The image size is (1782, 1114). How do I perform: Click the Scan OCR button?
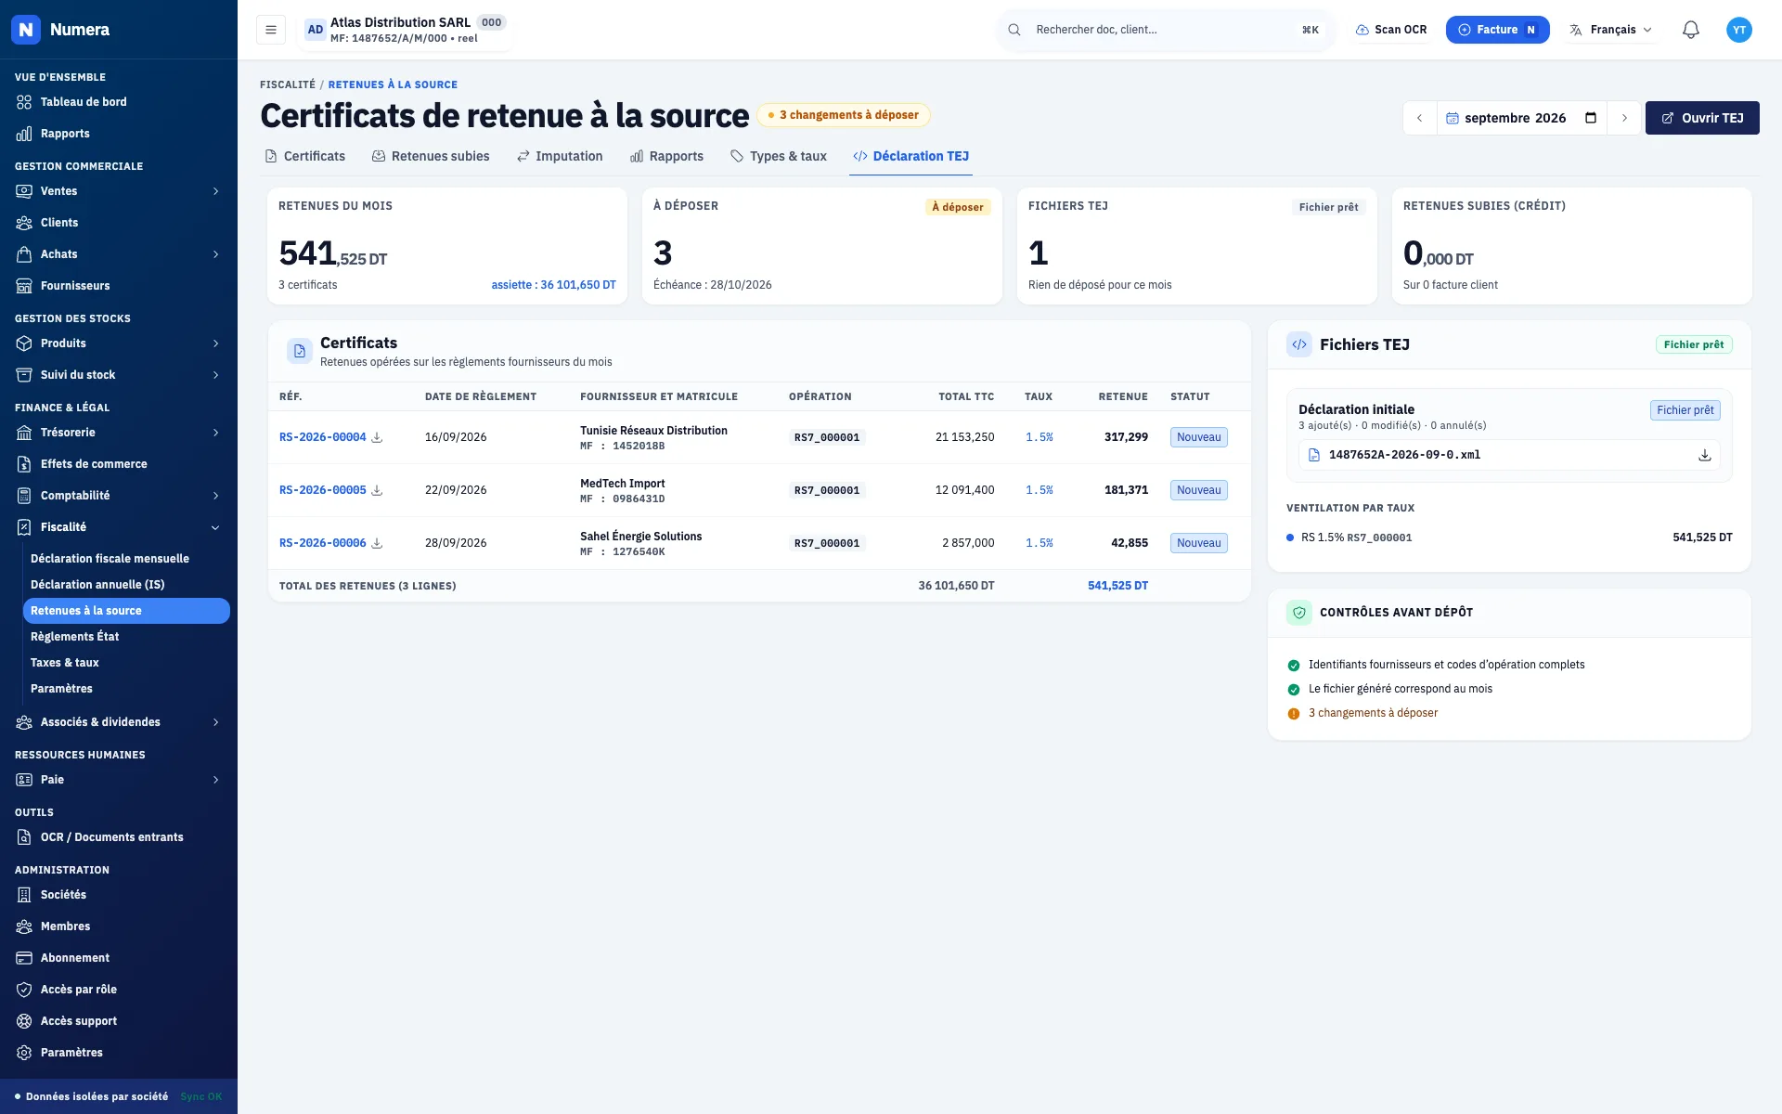point(1391,30)
